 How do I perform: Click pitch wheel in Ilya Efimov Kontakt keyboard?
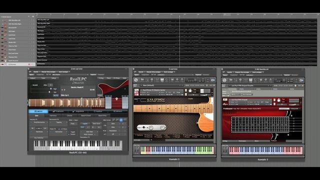pyautogui.click(x=135, y=149)
